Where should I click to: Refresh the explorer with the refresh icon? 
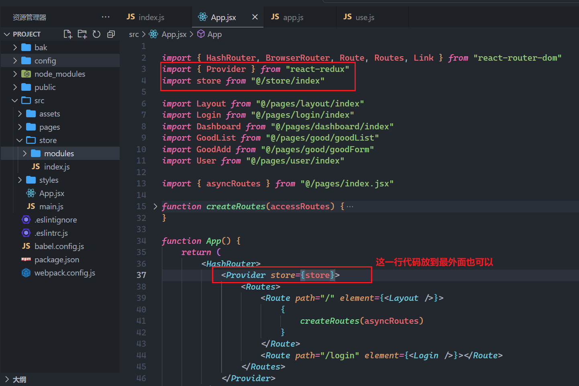click(96, 34)
